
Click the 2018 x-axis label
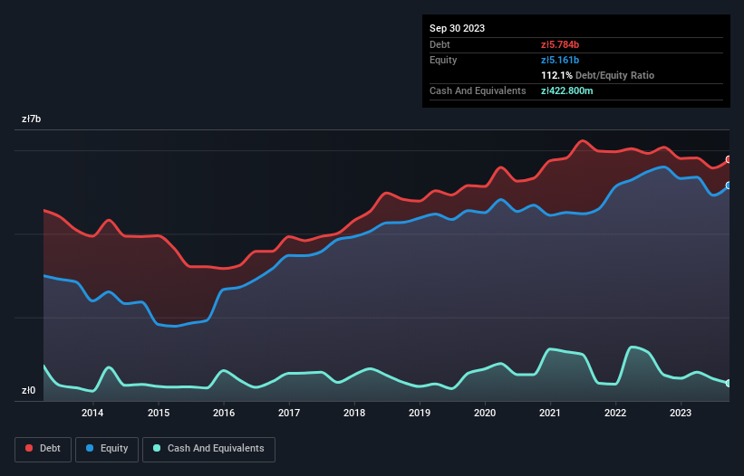click(x=354, y=413)
